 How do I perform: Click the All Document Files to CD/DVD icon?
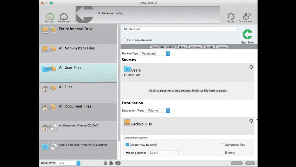click(x=49, y=127)
